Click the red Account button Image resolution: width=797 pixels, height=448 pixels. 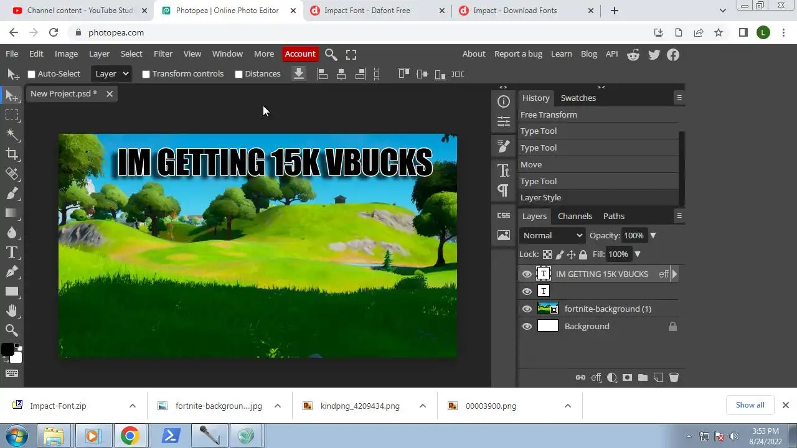point(300,54)
